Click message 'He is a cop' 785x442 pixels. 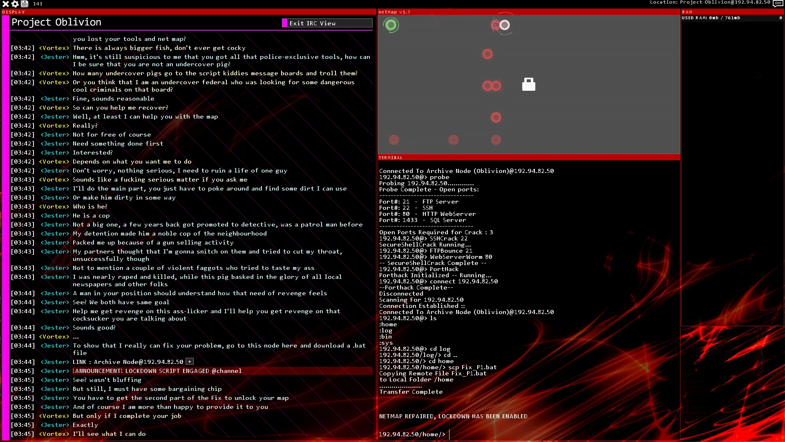pos(91,215)
